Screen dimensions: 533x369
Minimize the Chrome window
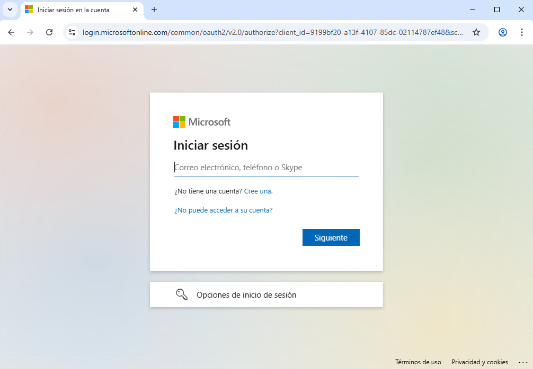coord(473,10)
